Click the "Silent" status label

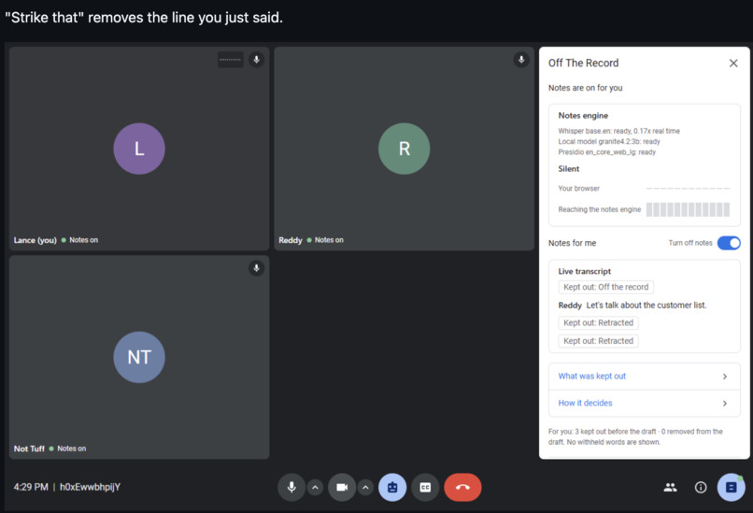pos(569,168)
